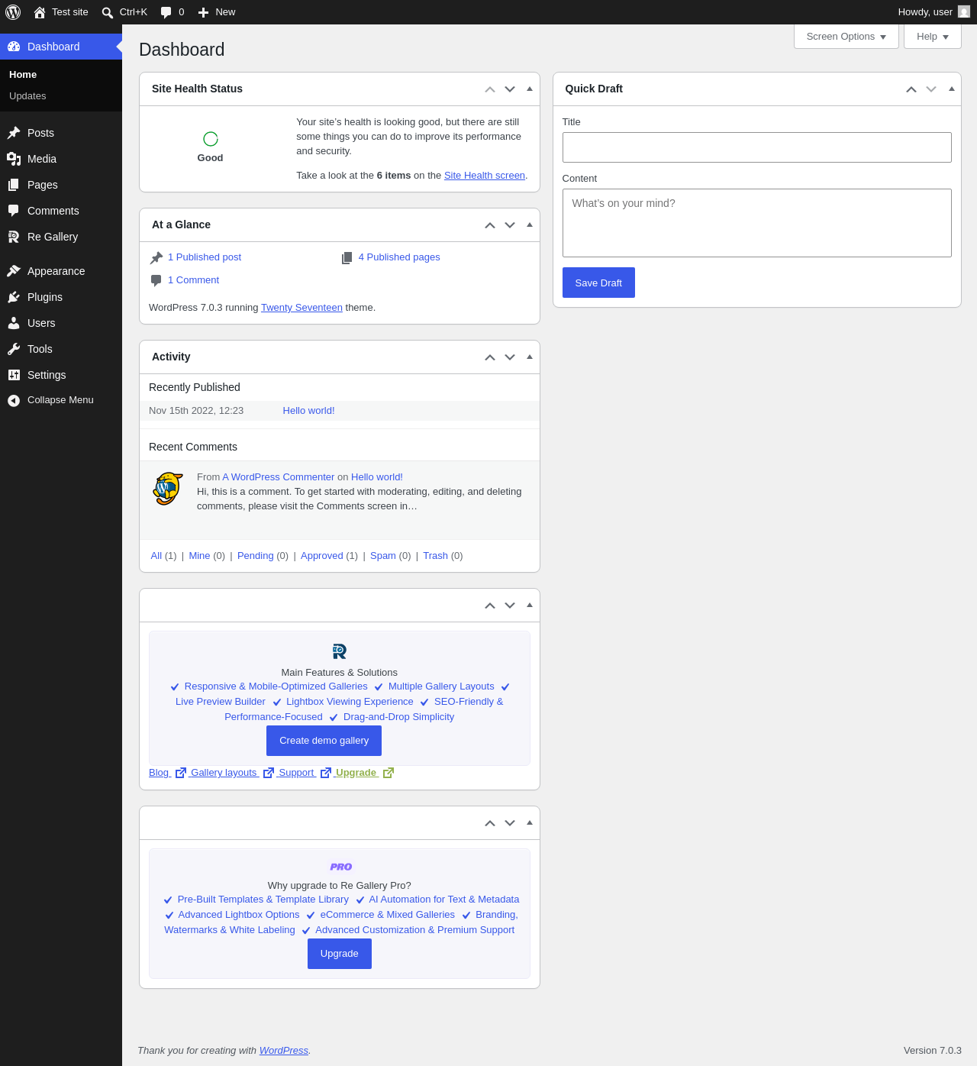The image size is (977, 1066).
Task: Click the Settings sliders icon in sidebar
Action: point(14,375)
